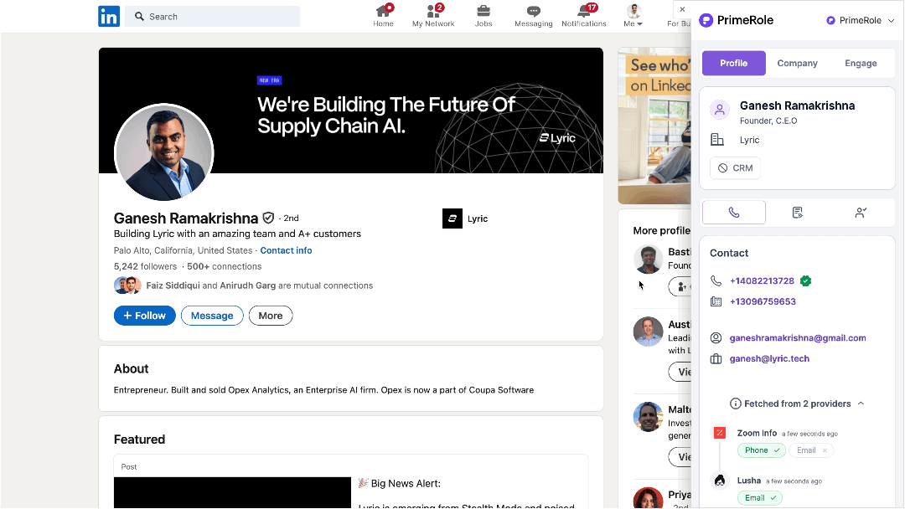
Task: Toggle the Lusha Email chip
Action: point(760,498)
